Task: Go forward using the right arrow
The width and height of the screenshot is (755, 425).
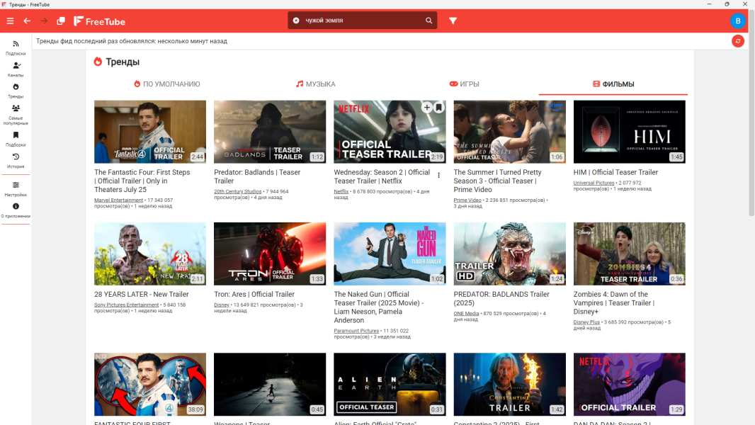Action: [44, 21]
